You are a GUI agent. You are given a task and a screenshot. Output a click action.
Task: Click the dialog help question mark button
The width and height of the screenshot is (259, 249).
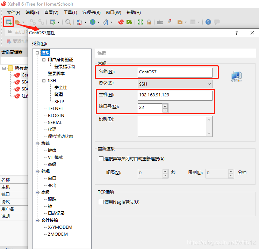(x=237, y=33)
